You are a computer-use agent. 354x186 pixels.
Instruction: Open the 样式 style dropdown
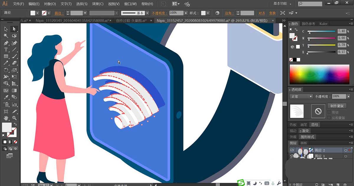tap(208, 13)
